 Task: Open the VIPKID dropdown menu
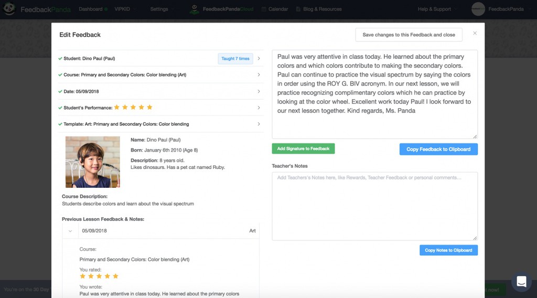[125, 9]
